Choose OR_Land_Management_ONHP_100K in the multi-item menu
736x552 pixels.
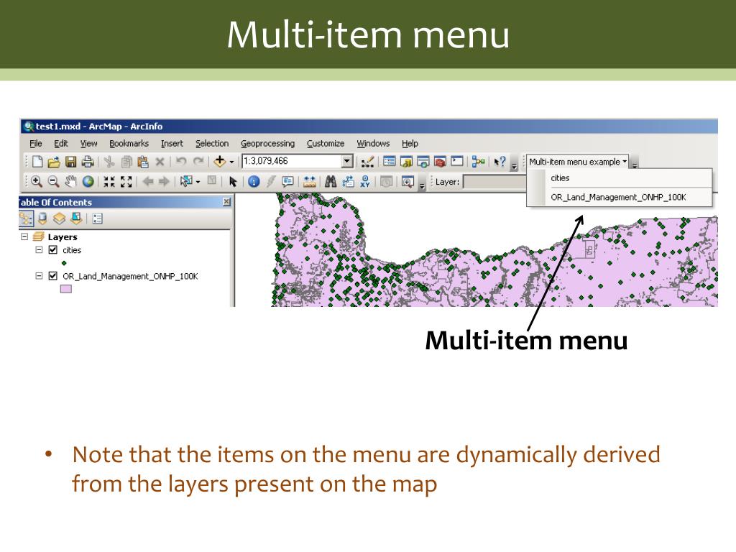[619, 197]
